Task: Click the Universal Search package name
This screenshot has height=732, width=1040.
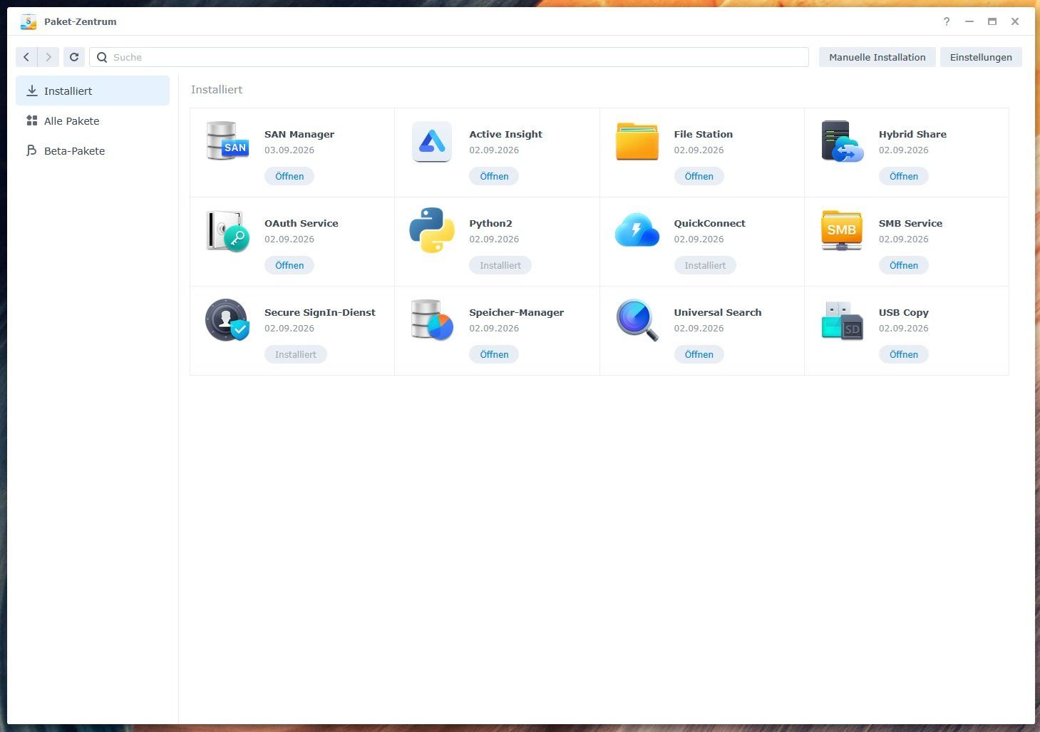Action: [x=718, y=312]
